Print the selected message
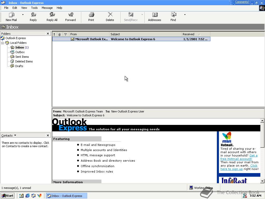 point(91,17)
